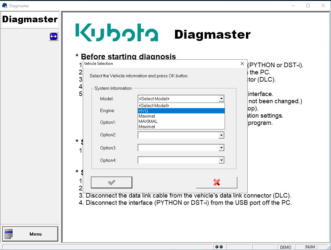Click the NUM pane in the status bar
Viewport: 331px width, 250px height.
pos(310,247)
